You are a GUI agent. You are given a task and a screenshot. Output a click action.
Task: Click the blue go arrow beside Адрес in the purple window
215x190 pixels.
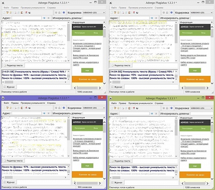click(44, 113)
